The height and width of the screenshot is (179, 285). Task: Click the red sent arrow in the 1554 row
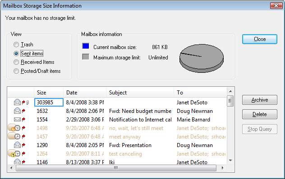pos(23,120)
